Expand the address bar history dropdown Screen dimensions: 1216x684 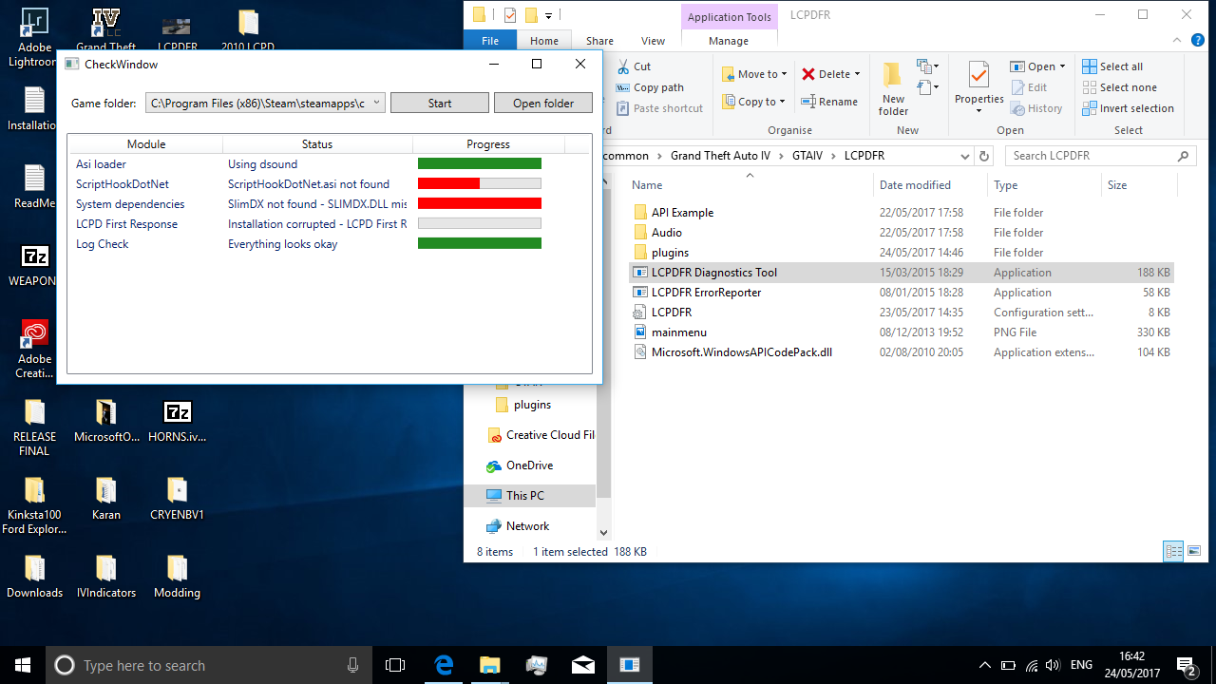[x=965, y=156]
